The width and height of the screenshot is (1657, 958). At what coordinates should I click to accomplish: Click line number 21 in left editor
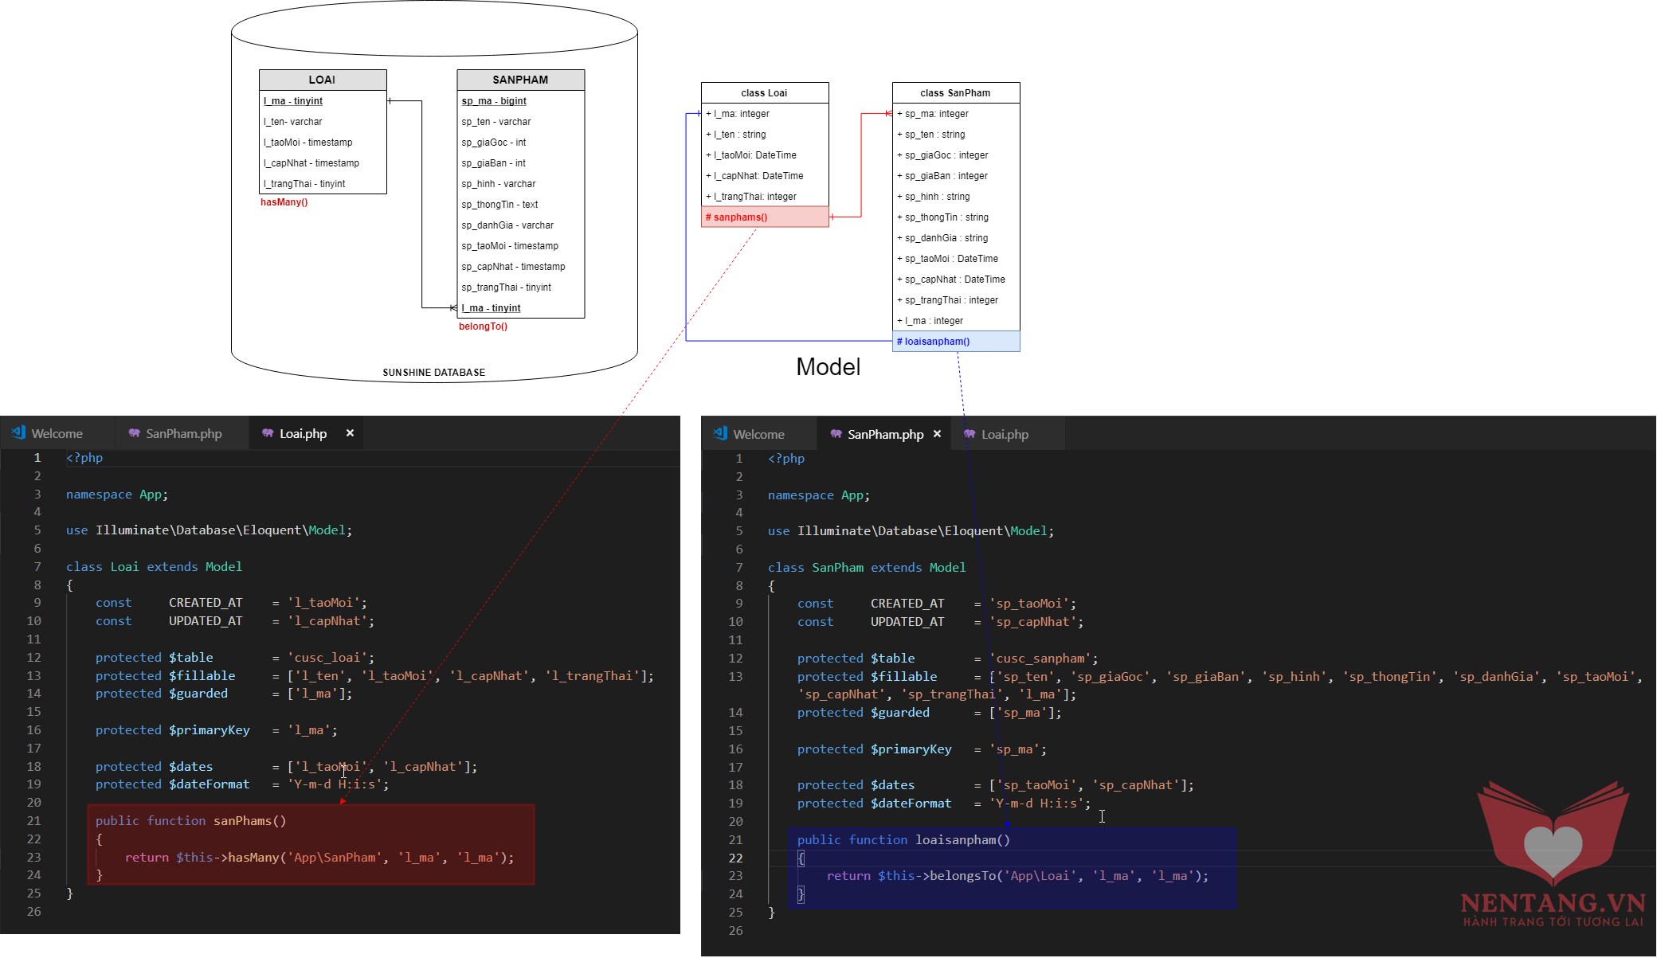point(33,820)
